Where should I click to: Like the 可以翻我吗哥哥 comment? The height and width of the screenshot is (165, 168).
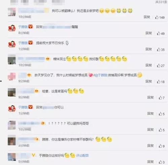coord(162,130)
